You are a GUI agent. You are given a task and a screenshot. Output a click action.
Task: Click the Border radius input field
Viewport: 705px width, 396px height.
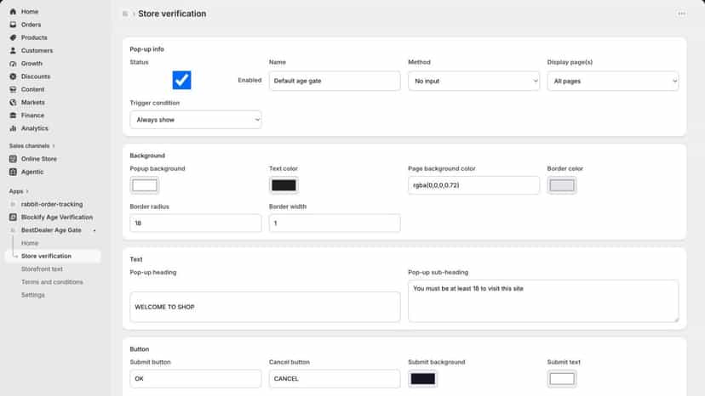[x=196, y=223]
